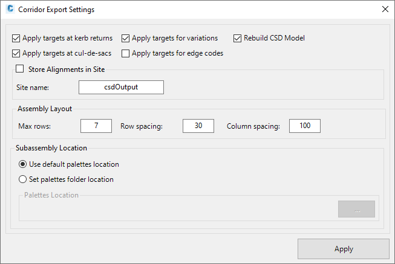Viewport: 395px width, 264px height.
Task: Click the Site name csdOutput field
Action: tap(121, 88)
